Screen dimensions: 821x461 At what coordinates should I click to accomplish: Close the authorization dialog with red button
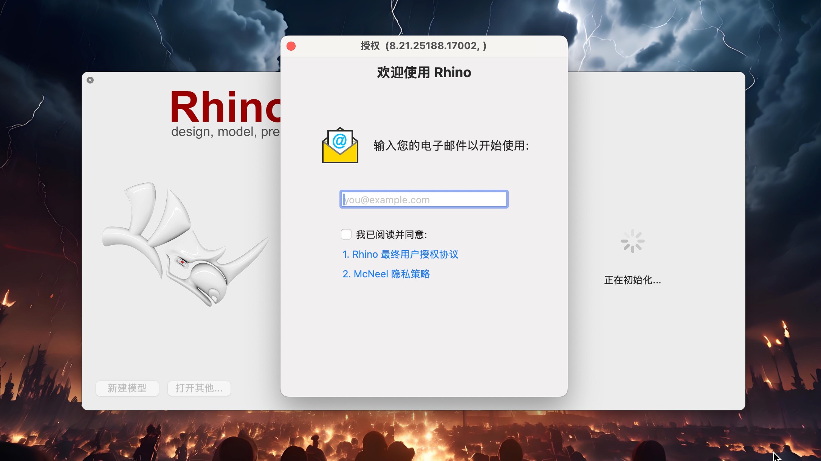point(291,46)
